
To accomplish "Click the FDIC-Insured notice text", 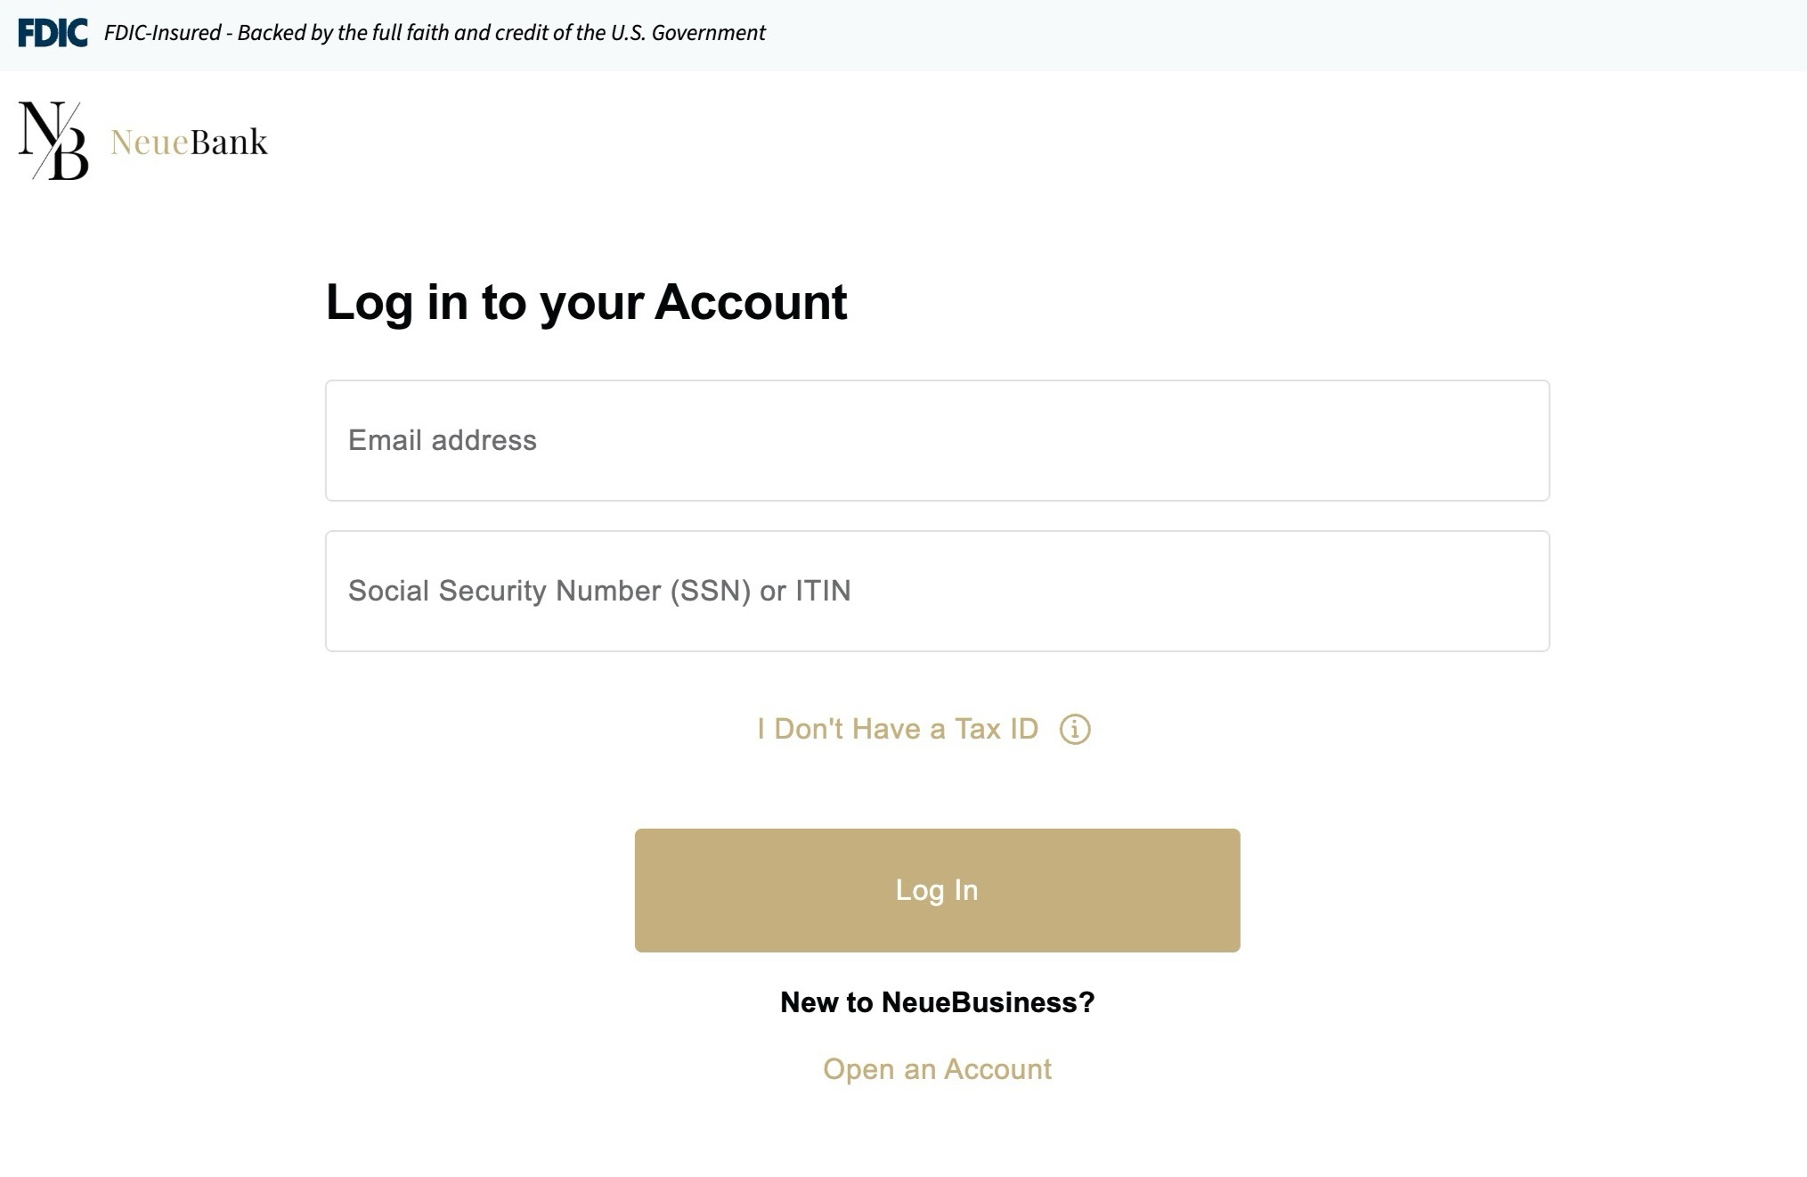I will coord(435,33).
